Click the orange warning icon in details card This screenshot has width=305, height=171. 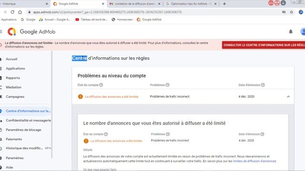click(86, 141)
